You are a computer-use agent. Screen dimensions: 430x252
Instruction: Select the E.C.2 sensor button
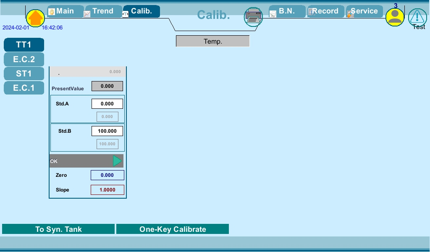24,59
